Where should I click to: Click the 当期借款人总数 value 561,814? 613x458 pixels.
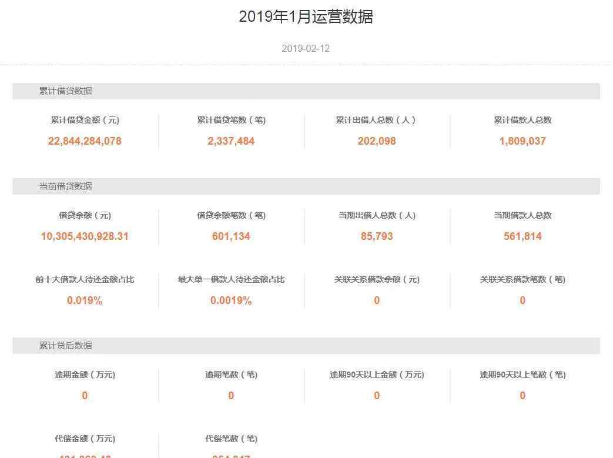522,236
